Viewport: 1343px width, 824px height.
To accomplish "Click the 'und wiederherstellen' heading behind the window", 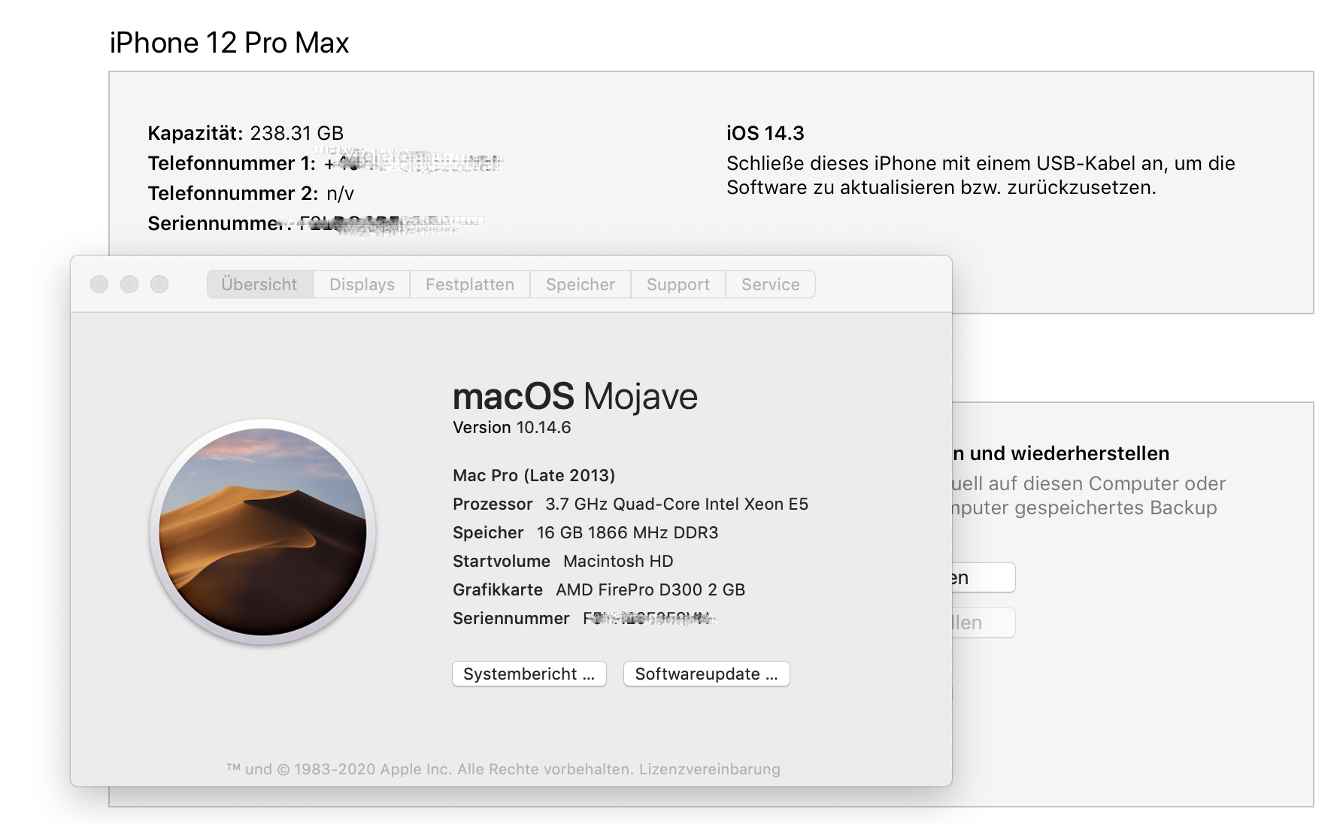I will pyautogui.click(x=1061, y=453).
